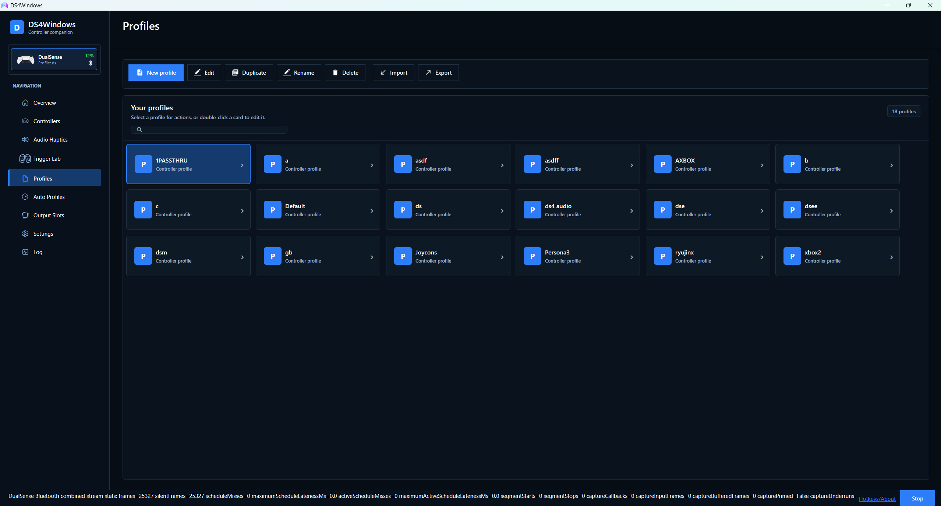The width and height of the screenshot is (941, 506).
Task: Click the 'P' badge of Joycons profile
Action: [x=403, y=256]
